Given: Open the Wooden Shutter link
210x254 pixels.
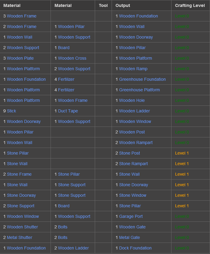Looking at the screenshot, I should [x=22, y=227].
